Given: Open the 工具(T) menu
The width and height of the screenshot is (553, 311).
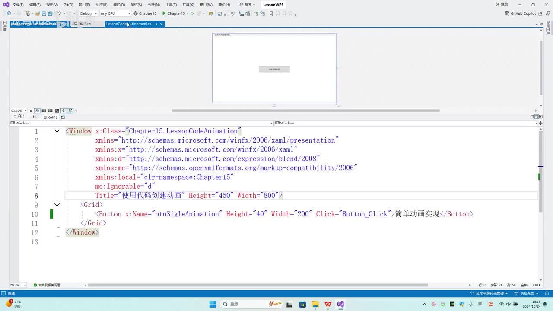Looking at the screenshot, I should point(171,5).
